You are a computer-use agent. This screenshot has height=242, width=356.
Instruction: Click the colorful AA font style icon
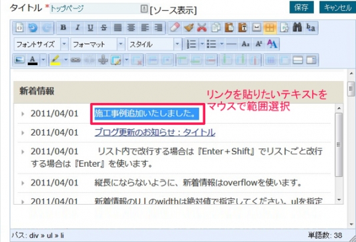[272, 44]
